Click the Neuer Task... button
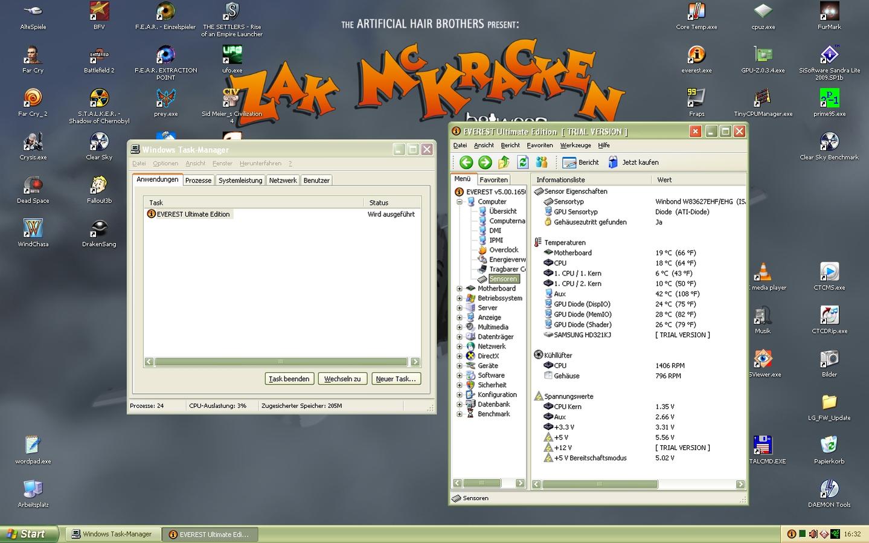The image size is (869, 543). tap(396, 379)
